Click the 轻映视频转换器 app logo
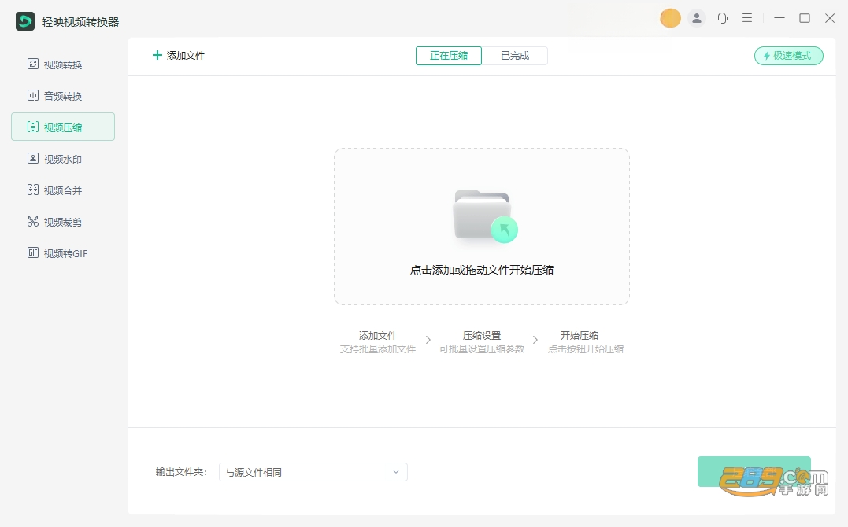Image resolution: width=848 pixels, height=527 pixels. pyautogui.click(x=25, y=21)
